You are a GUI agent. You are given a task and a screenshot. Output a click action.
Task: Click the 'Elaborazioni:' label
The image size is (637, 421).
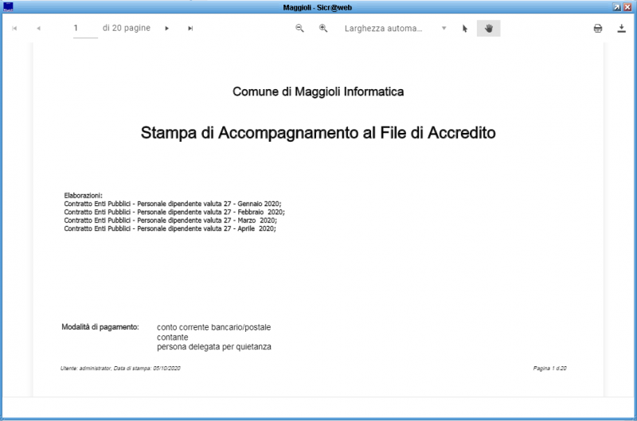84,196
